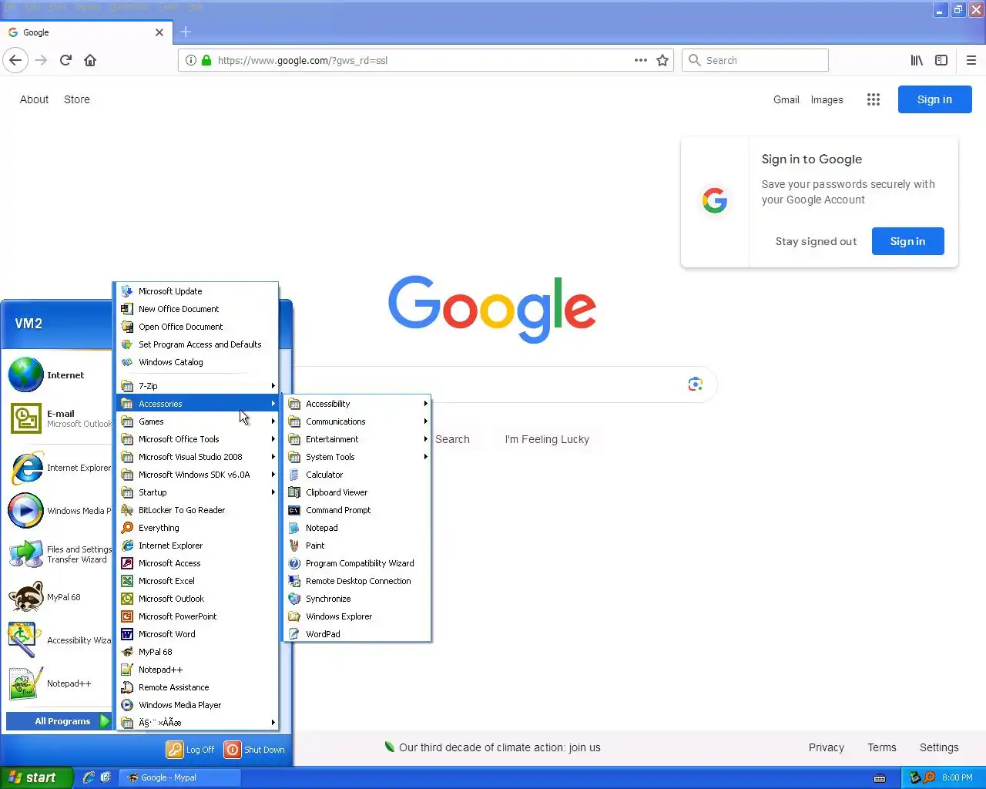
Task: Click Stay signed out
Action: coord(816,241)
